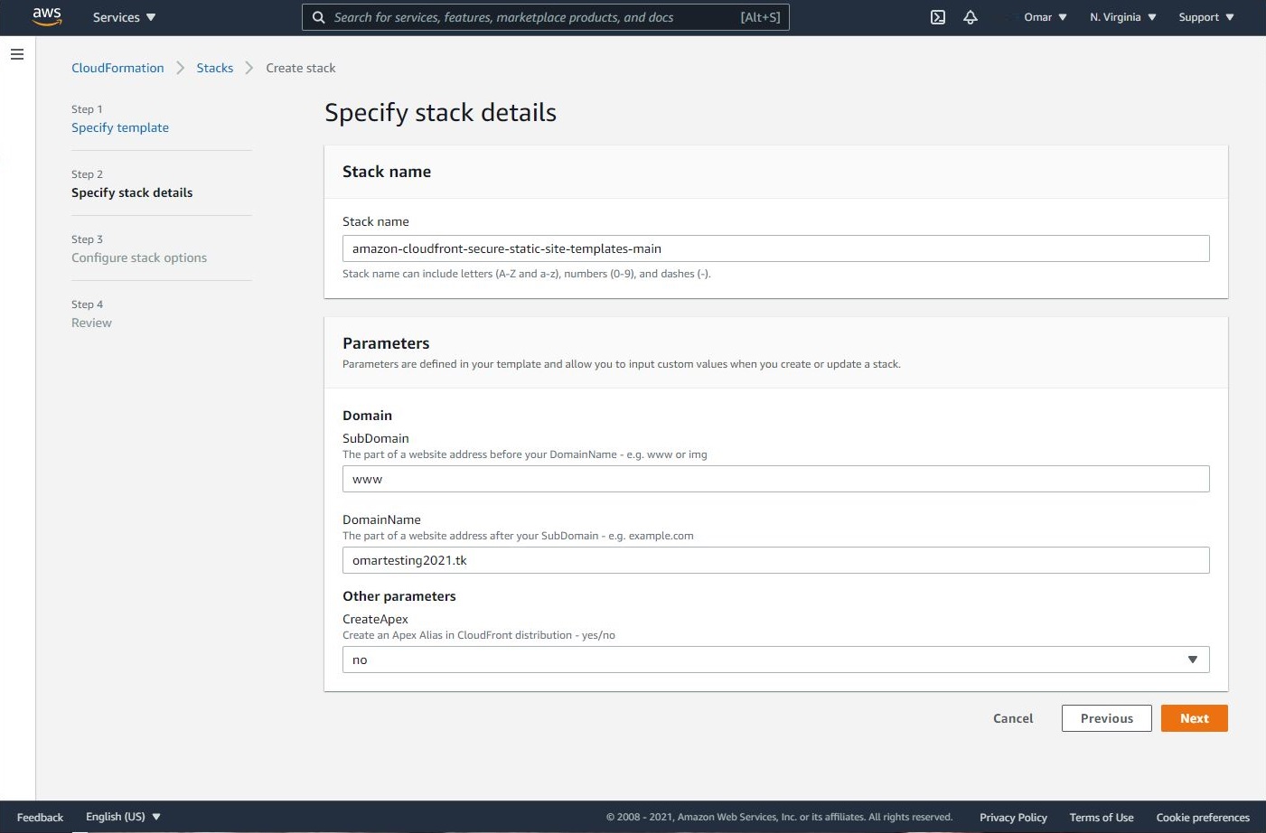Click the copyright notice in the footer
The height and width of the screenshot is (833, 1266).
point(779,817)
